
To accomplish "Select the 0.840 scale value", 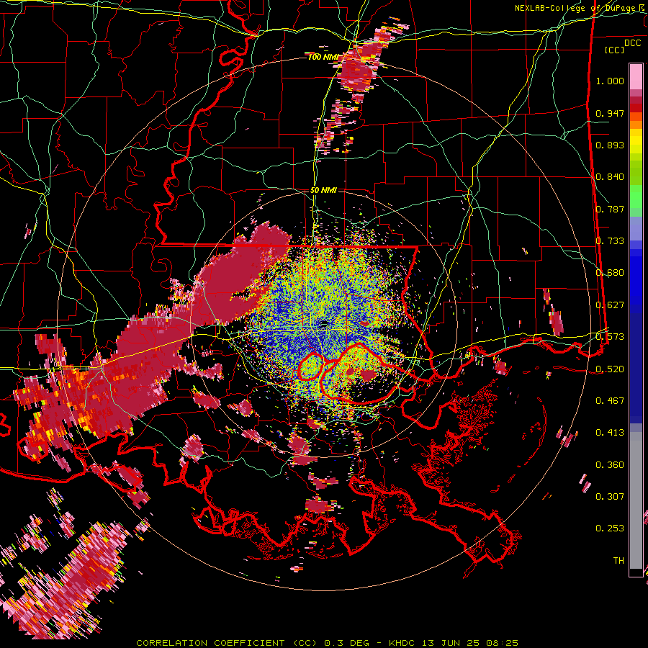I will pos(610,177).
